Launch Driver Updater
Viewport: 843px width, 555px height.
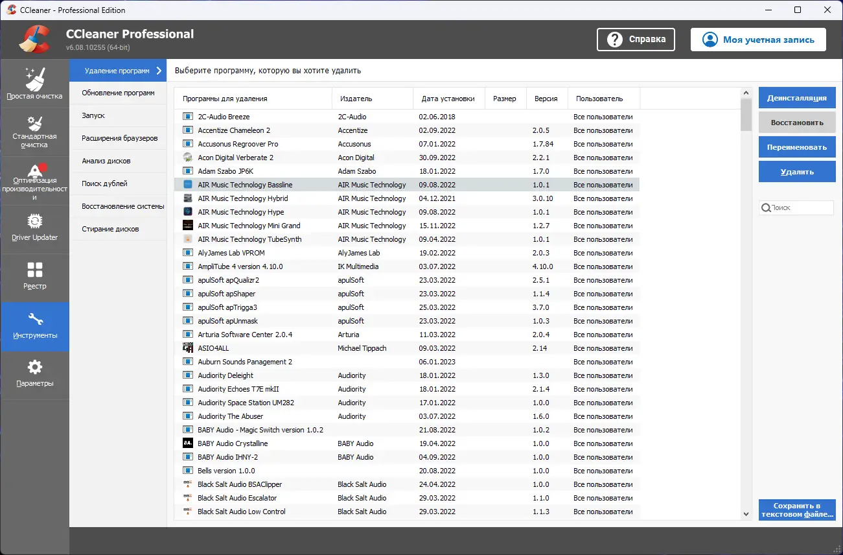coord(35,229)
